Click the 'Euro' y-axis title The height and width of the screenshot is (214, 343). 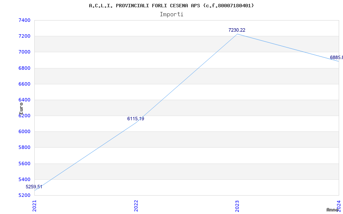point(21,109)
